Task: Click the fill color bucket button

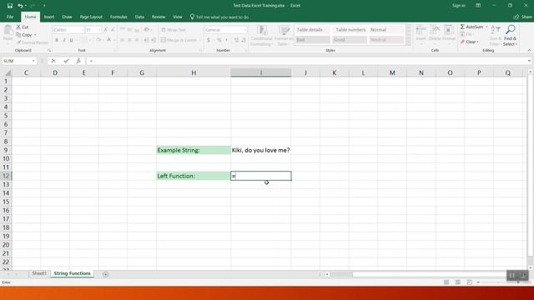Action: click(x=98, y=40)
